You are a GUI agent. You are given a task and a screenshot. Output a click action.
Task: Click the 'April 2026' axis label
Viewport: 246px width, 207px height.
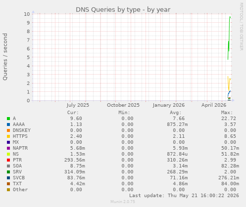coord(214,105)
